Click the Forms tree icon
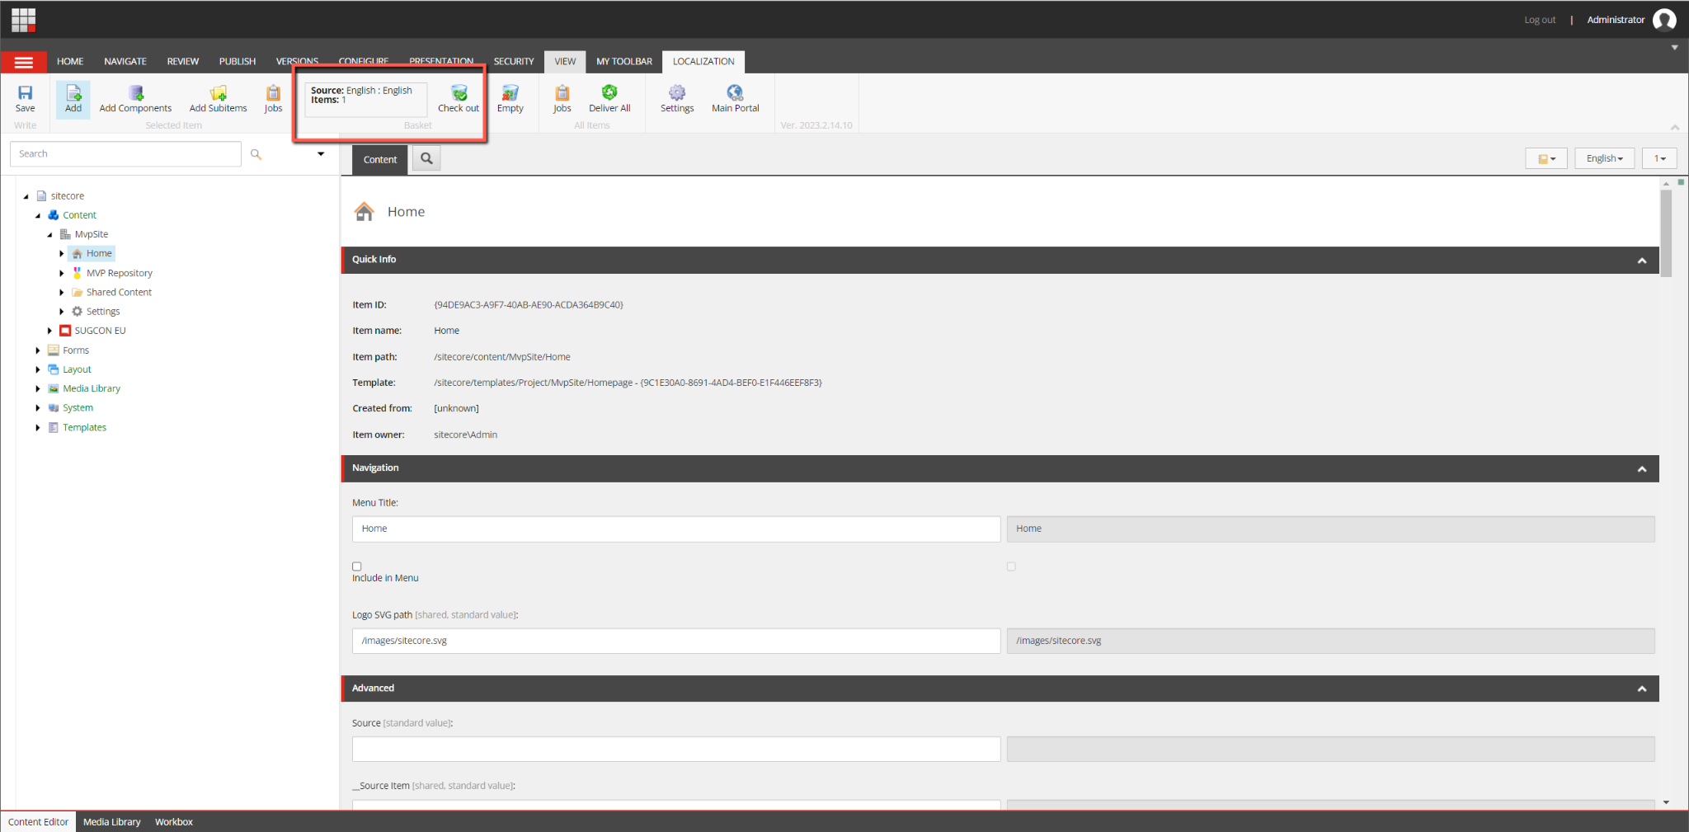 (x=54, y=350)
